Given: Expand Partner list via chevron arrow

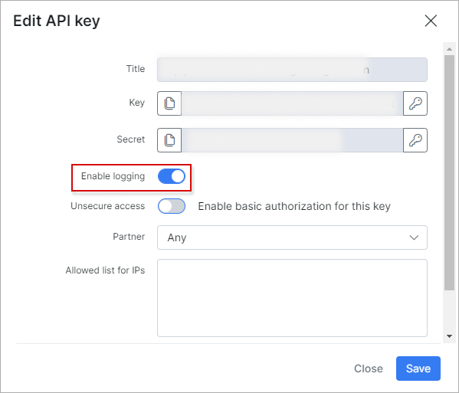Looking at the screenshot, I should point(414,237).
